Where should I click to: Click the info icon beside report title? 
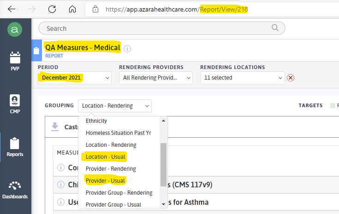pyautogui.click(x=127, y=48)
